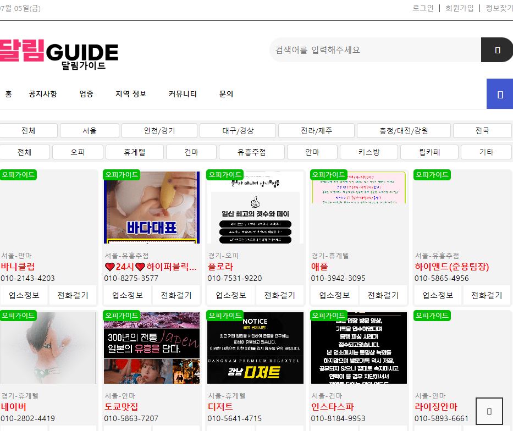Open the 플로라 listing thumbnail image

click(x=255, y=207)
